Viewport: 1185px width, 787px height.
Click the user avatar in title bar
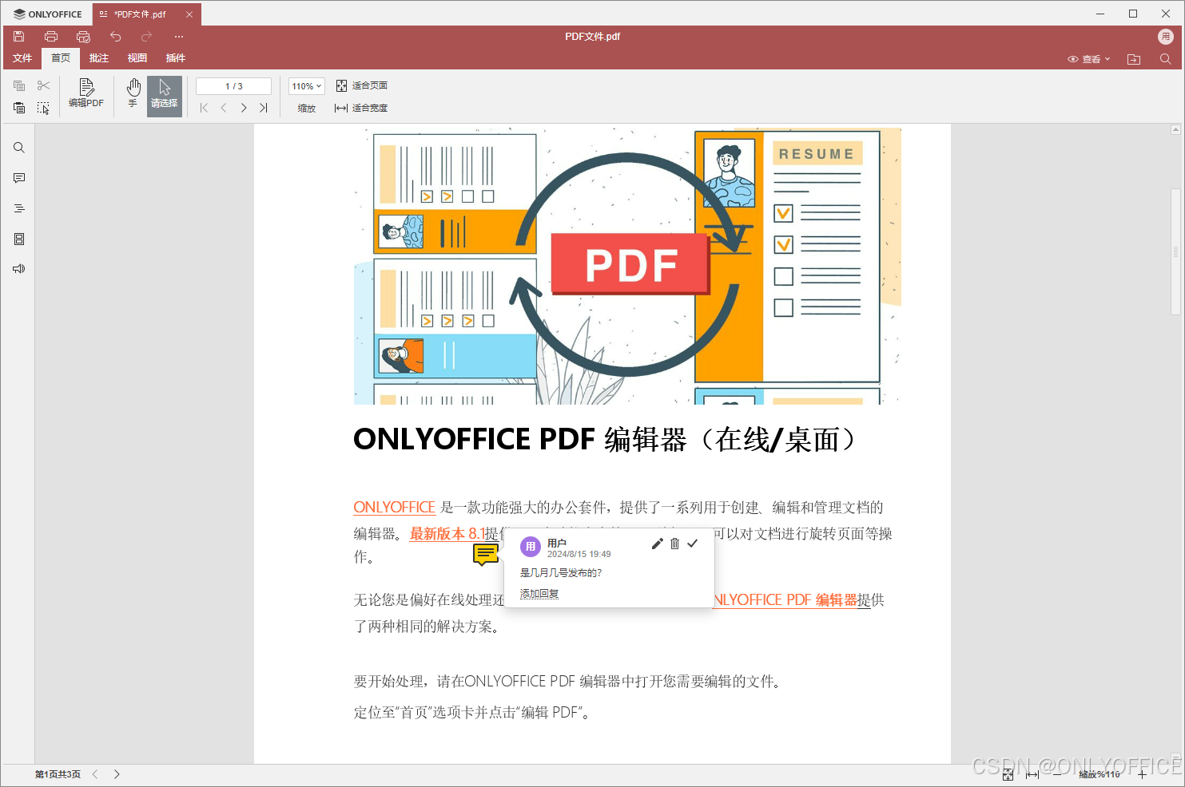tap(1166, 37)
